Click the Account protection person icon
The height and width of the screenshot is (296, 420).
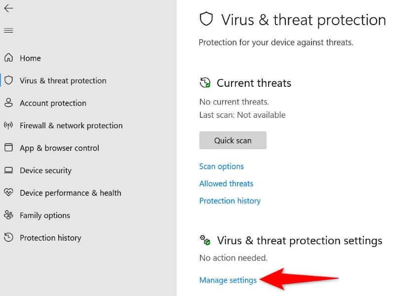tap(8, 103)
